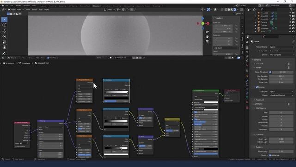The image size is (296, 167).
Task: Open Denoiser dropdown
Action: pyautogui.click(x=282, y=92)
